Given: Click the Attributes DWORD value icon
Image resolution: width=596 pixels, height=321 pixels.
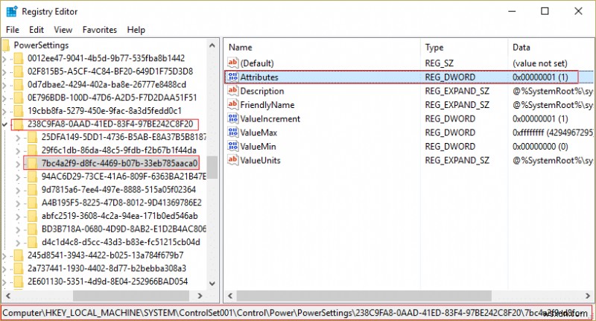Looking at the screenshot, I should [232, 77].
